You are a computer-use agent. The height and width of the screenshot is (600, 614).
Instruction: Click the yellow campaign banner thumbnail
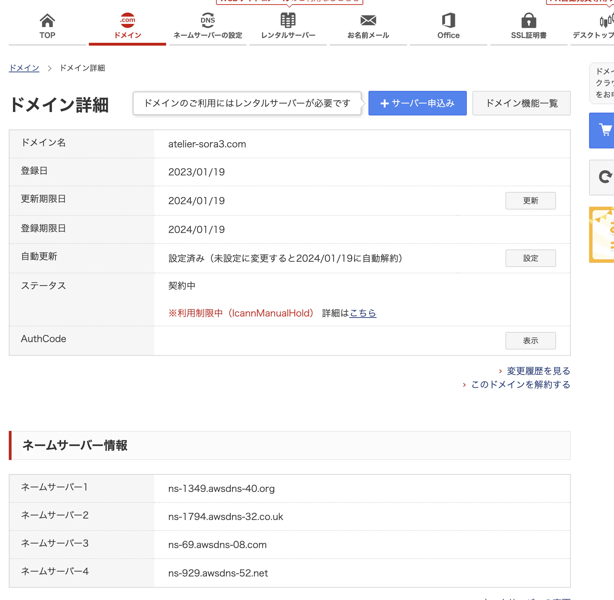pos(602,235)
